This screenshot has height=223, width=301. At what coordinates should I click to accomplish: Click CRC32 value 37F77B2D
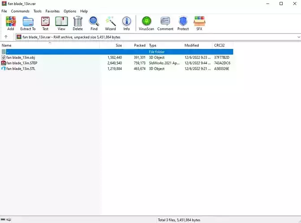pyautogui.click(x=222, y=58)
